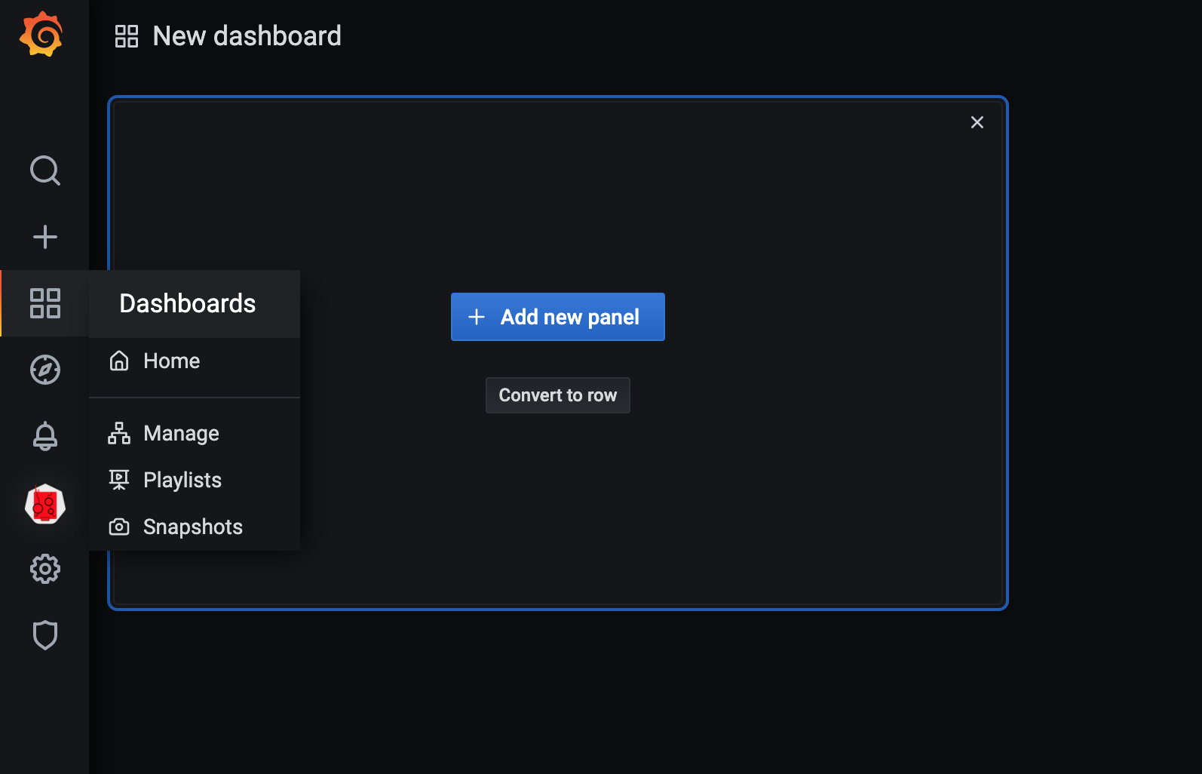Click the New dashboard title
The width and height of the screenshot is (1202, 774).
(247, 35)
